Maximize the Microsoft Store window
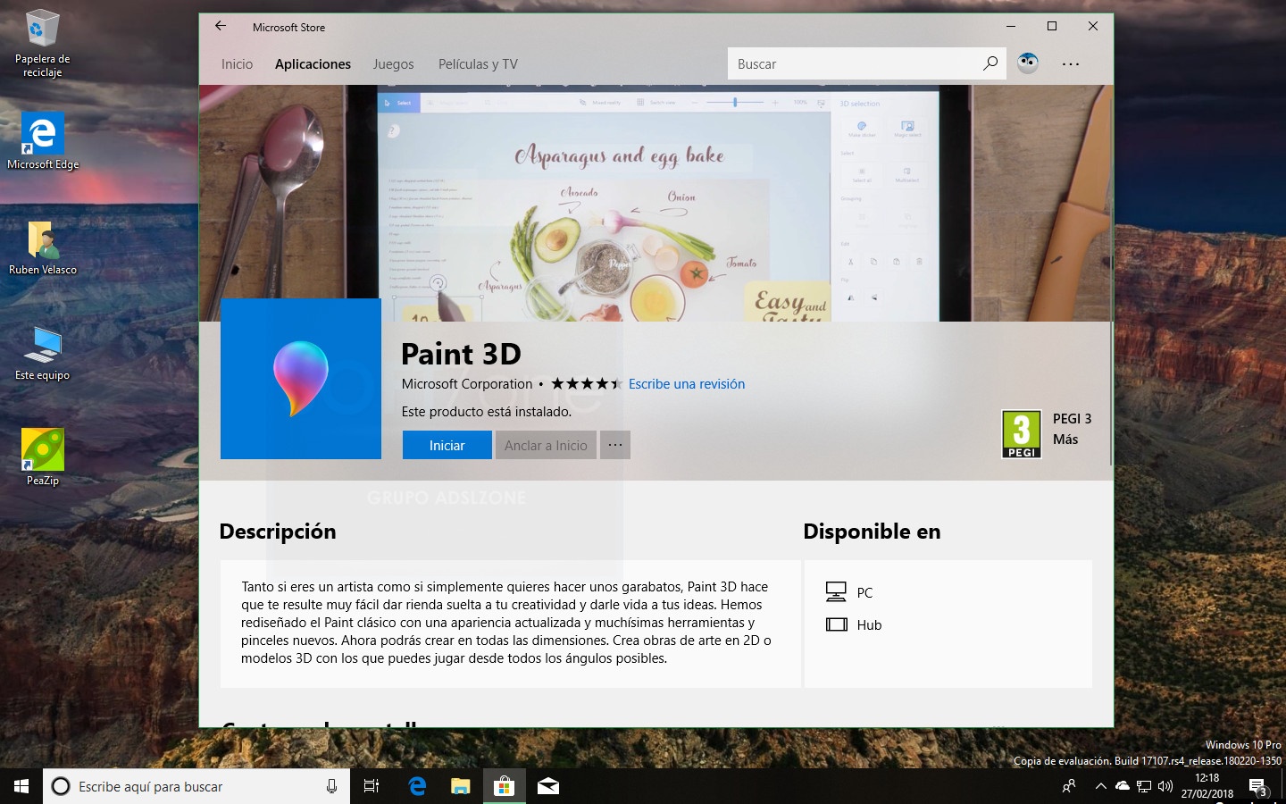Image resolution: width=1286 pixels, height=804 pixels. coord(1052,26)
